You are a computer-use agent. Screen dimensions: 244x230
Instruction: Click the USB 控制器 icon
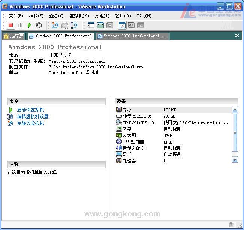pos(119,141)
